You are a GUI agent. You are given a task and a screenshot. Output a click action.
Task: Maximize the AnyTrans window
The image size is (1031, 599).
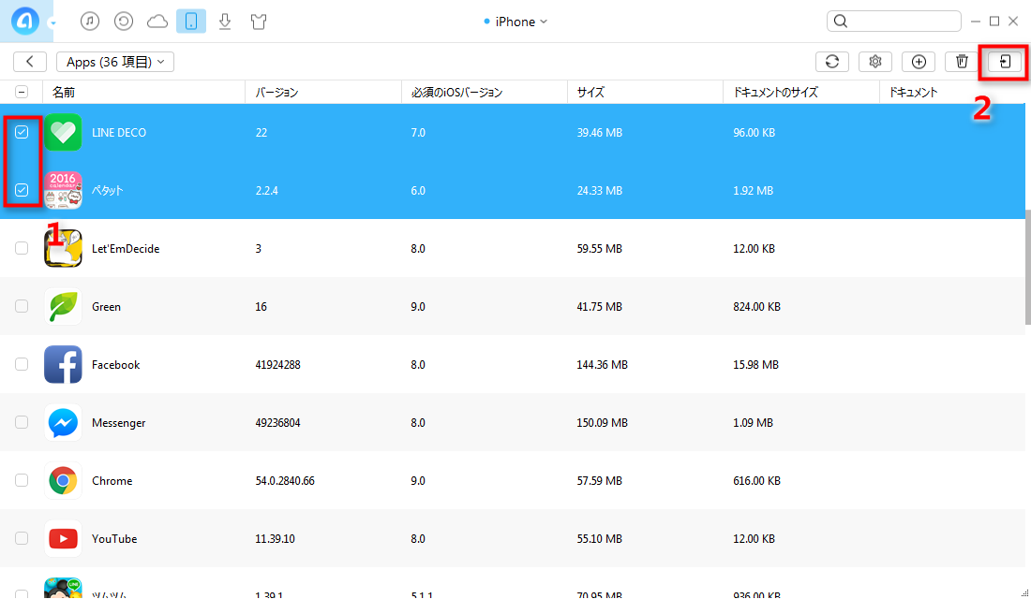(x=994, y=21)
